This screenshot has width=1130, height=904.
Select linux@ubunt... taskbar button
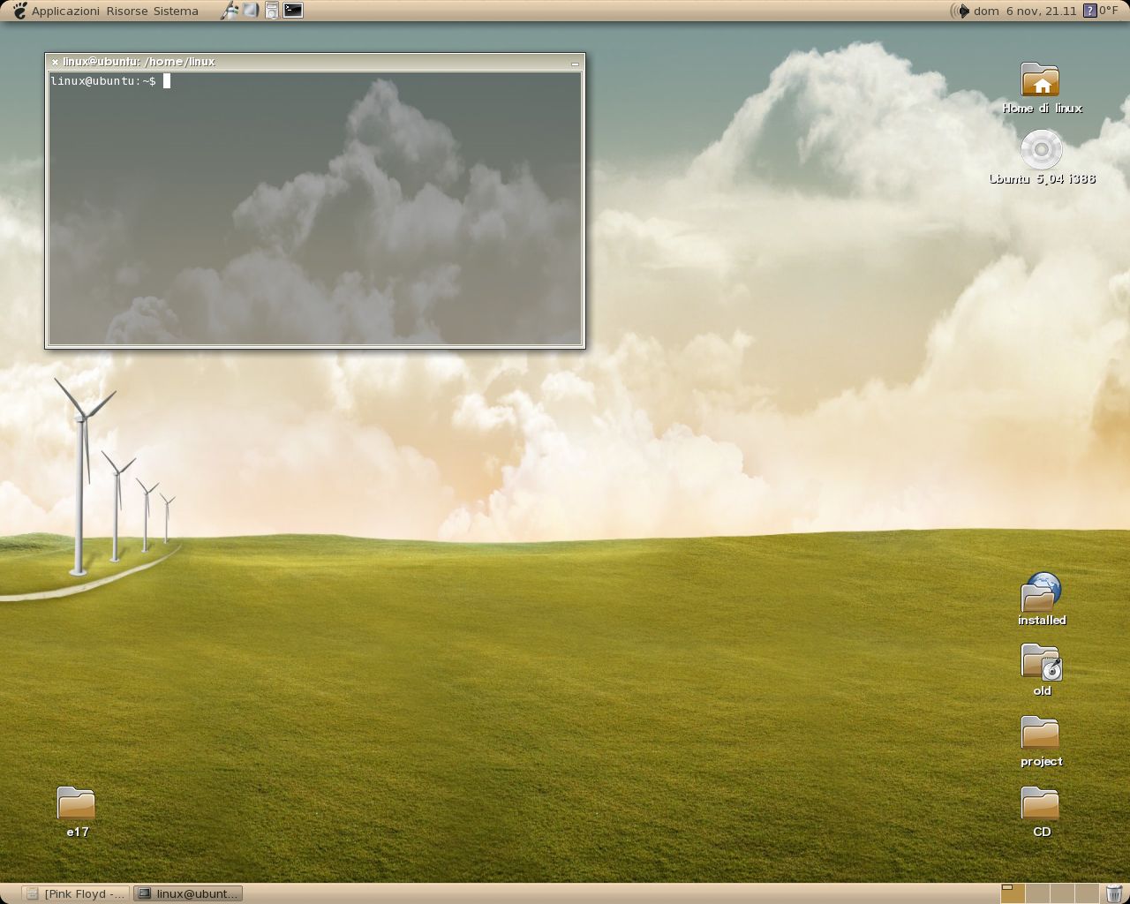(188, 893)
